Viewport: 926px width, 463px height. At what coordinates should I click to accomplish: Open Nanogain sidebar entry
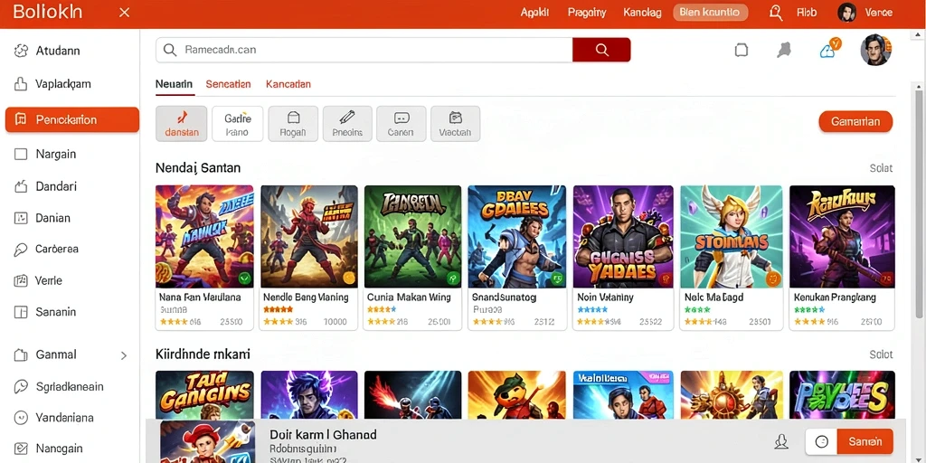pos(47,449)
